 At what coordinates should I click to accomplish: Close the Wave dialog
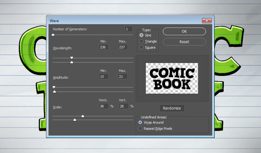207,21
